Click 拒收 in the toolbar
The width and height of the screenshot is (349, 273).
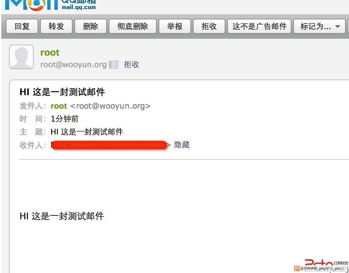209,26
